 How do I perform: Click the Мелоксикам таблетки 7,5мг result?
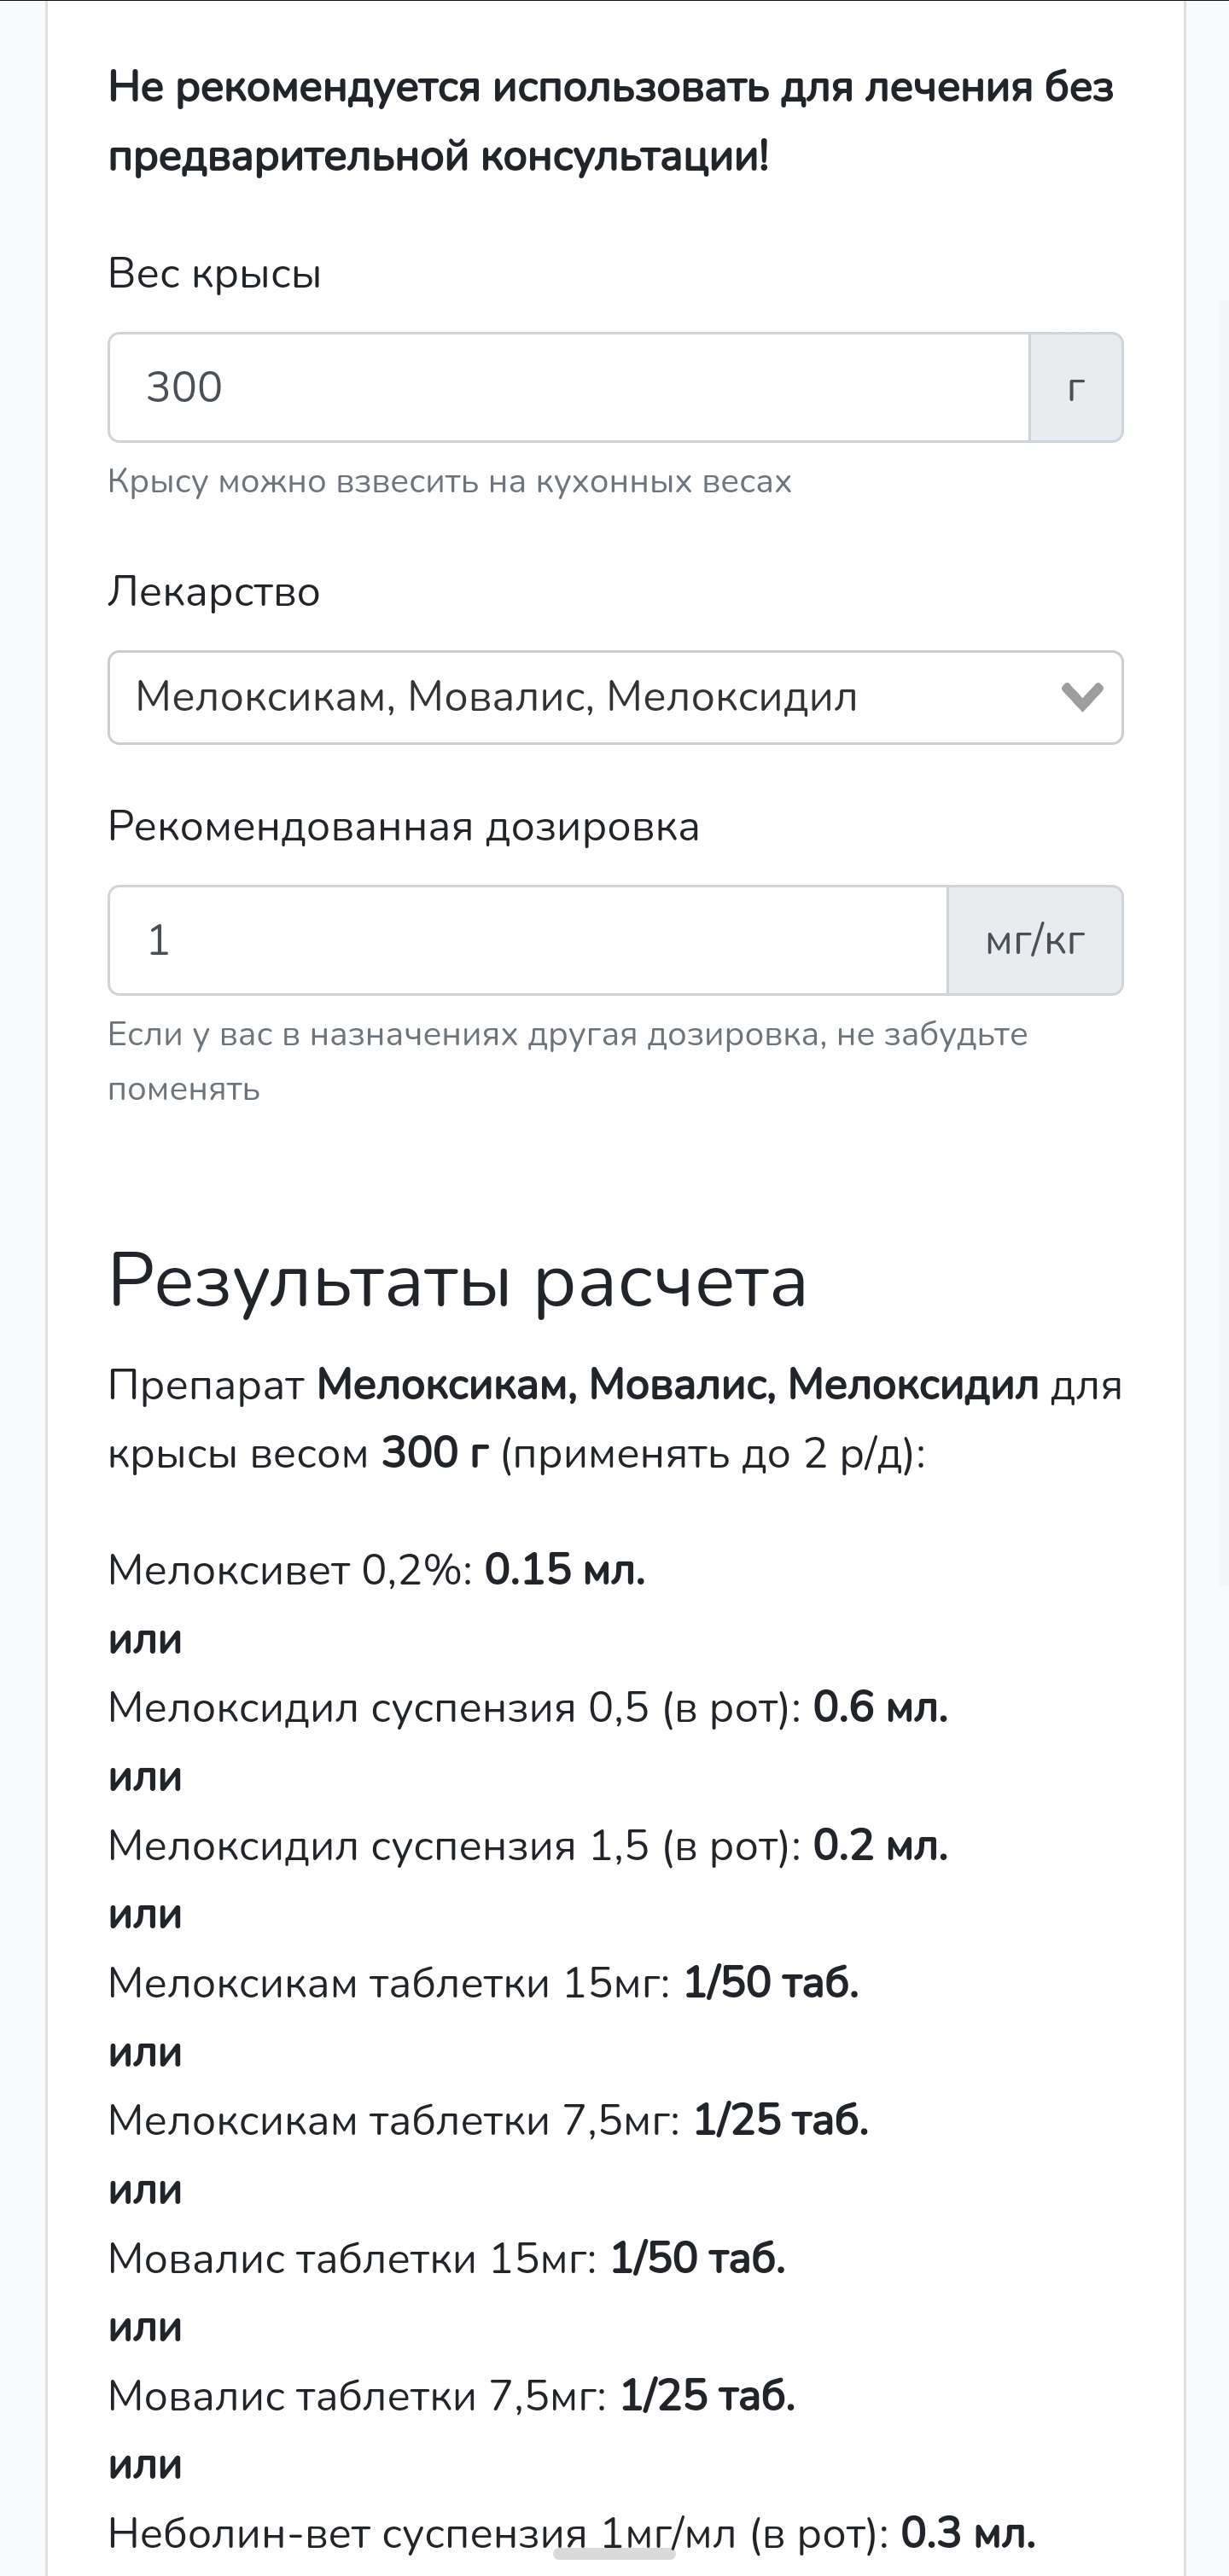(x=488, y=2121)
